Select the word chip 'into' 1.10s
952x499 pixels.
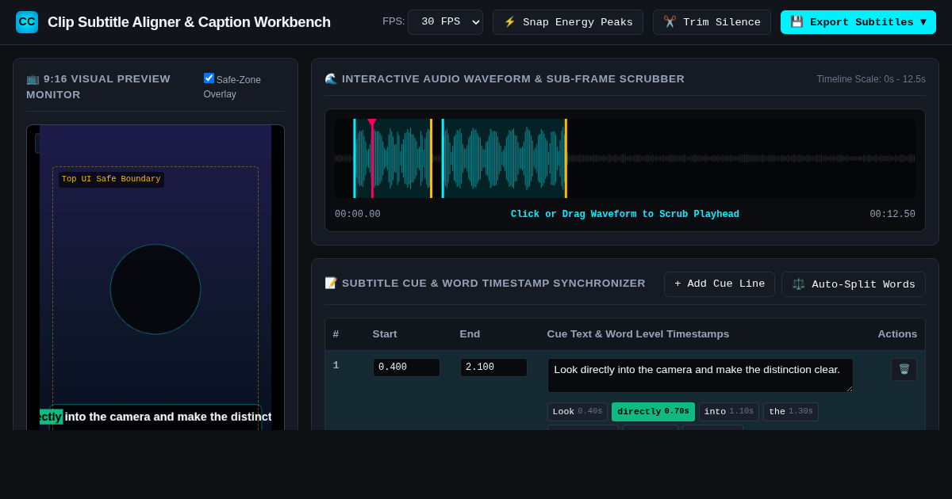click(729, 412)
